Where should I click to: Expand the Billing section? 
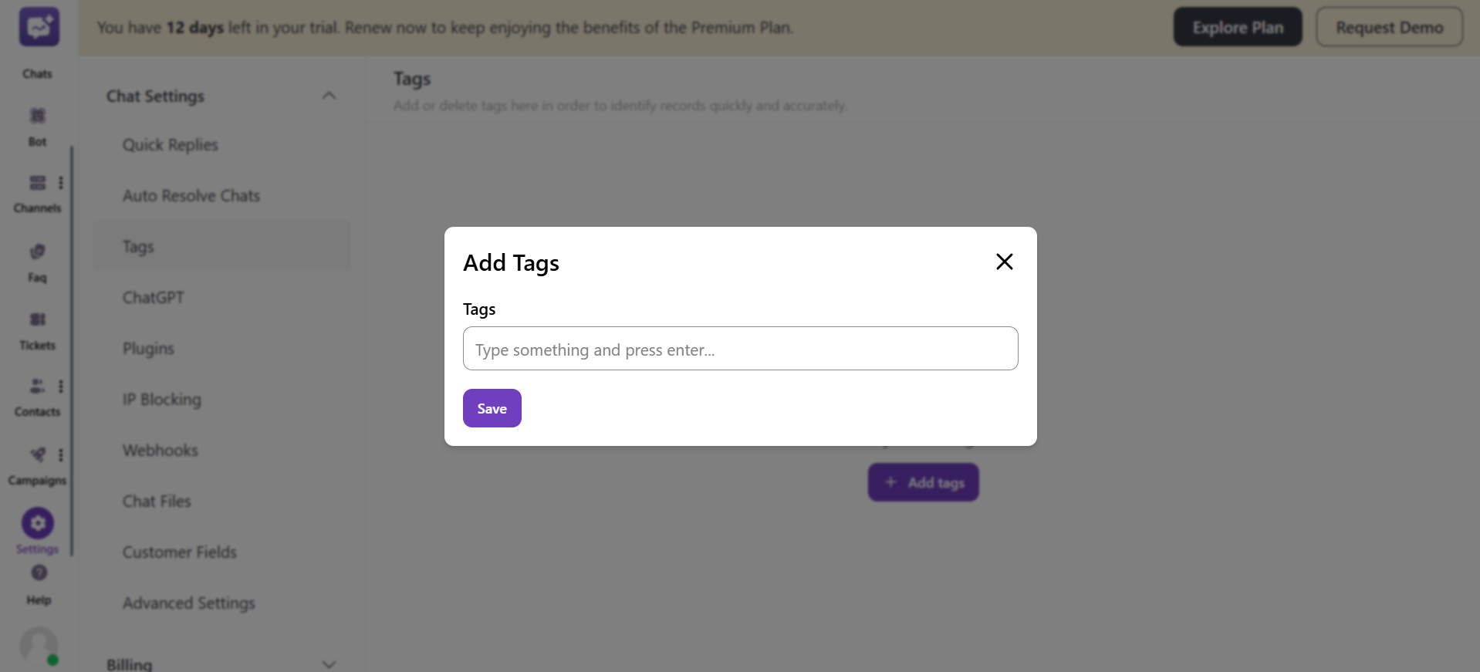(x=329, y=664)
